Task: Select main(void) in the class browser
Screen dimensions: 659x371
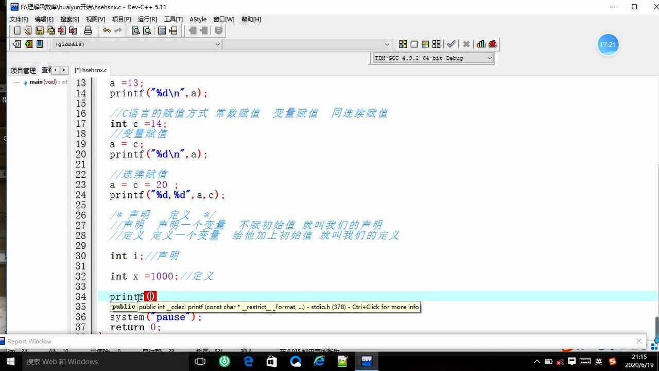Action: [45, 82]
